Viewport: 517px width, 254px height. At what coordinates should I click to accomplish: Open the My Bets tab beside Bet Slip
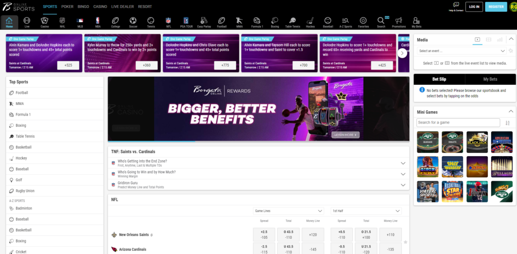click(x=490, y=79)
